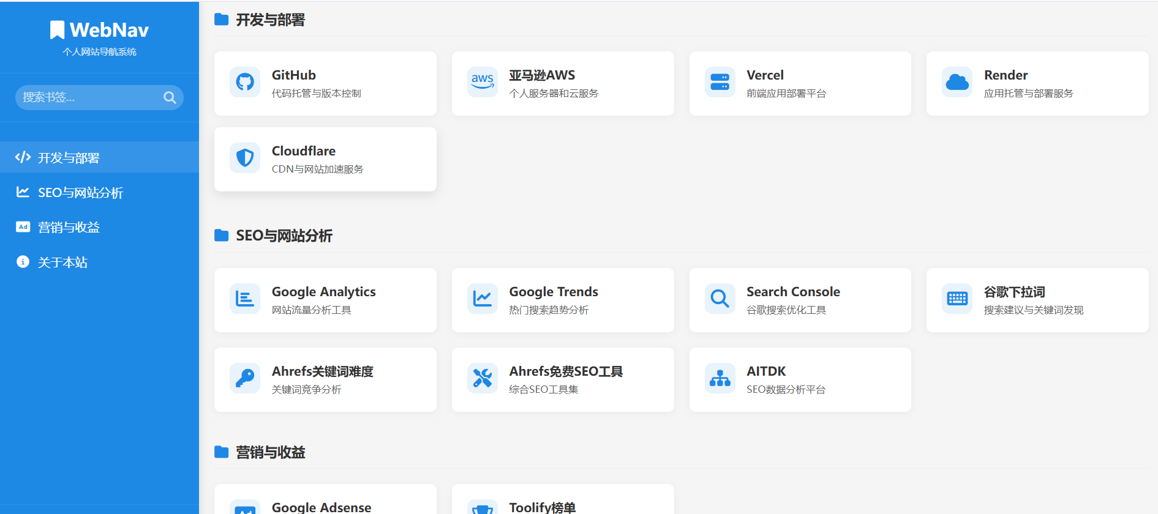This screenshot has width=1158, height=514.
Task: Open 关于本站 in the sidebar
Action: click(x=99, y=262)
